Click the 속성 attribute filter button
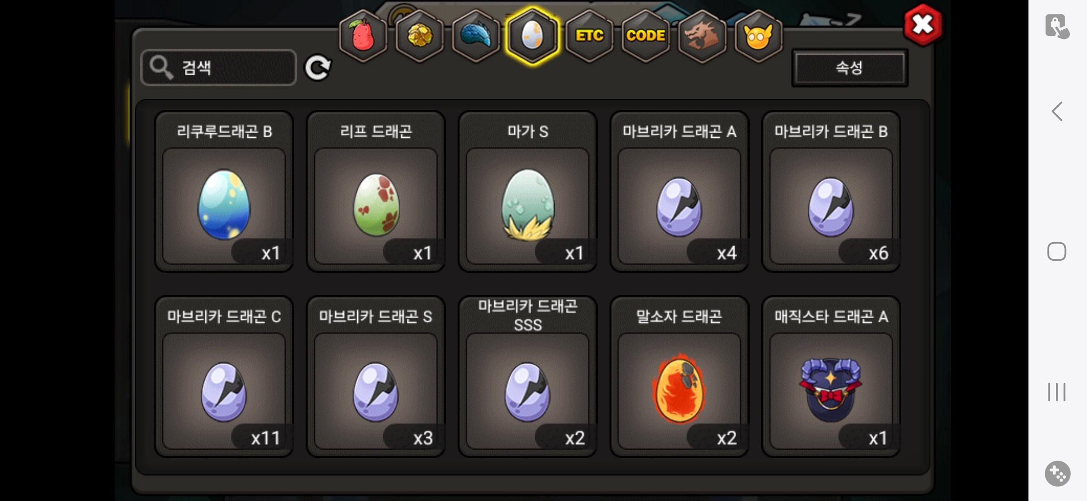 click(850, 68)
